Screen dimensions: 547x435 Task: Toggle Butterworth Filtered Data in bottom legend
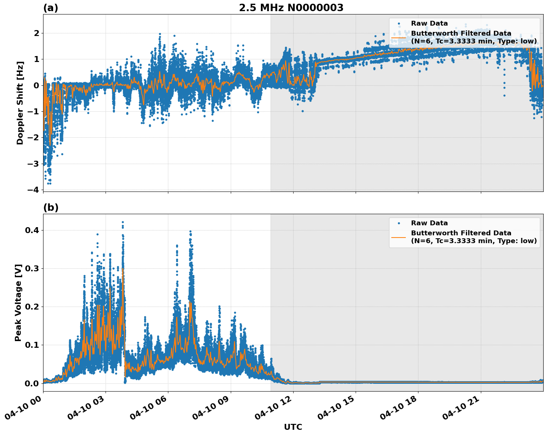pos(461,233)
